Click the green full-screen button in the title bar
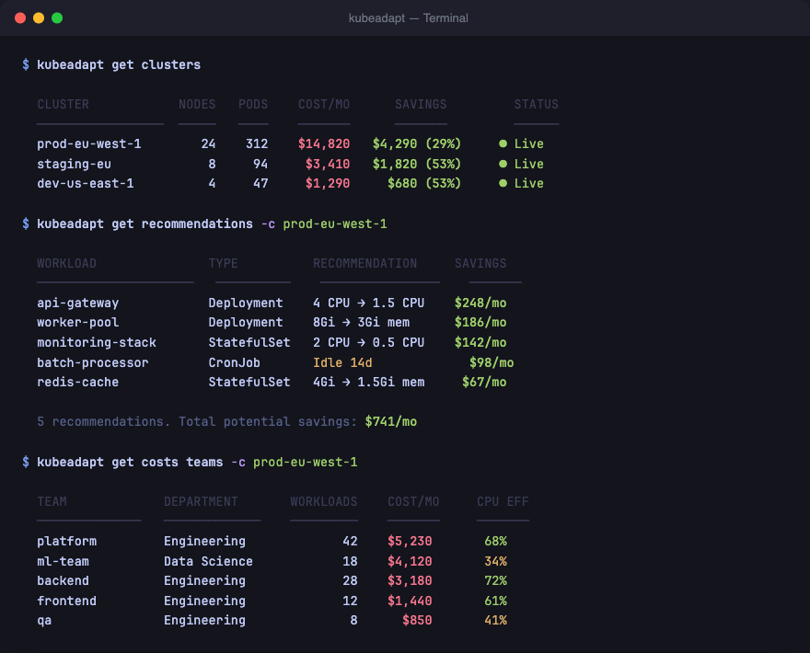 point(57,17)
